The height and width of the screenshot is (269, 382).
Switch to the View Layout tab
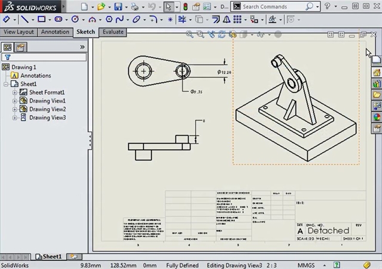coord(19,32)
